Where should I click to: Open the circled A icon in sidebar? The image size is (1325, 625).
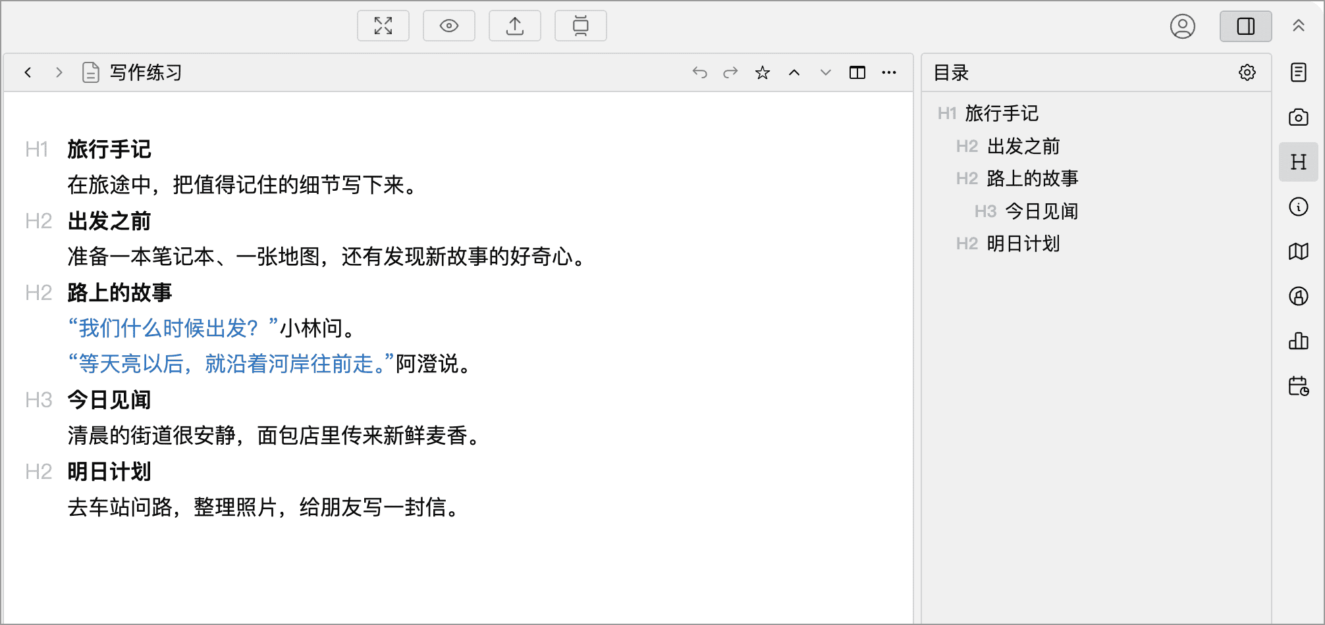tap(1299, 296)
